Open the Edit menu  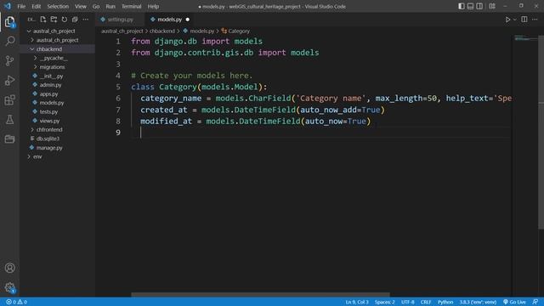pyautogui.click(x=36, y=6)
